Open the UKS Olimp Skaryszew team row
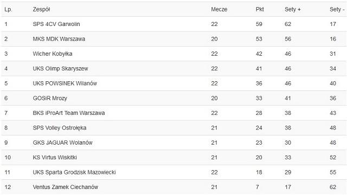The image size is (347, 195). pyautogui.click(x=173, y=69)
